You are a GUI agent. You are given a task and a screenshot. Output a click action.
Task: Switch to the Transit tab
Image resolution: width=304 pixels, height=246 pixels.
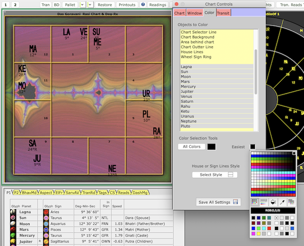(223, 13)
